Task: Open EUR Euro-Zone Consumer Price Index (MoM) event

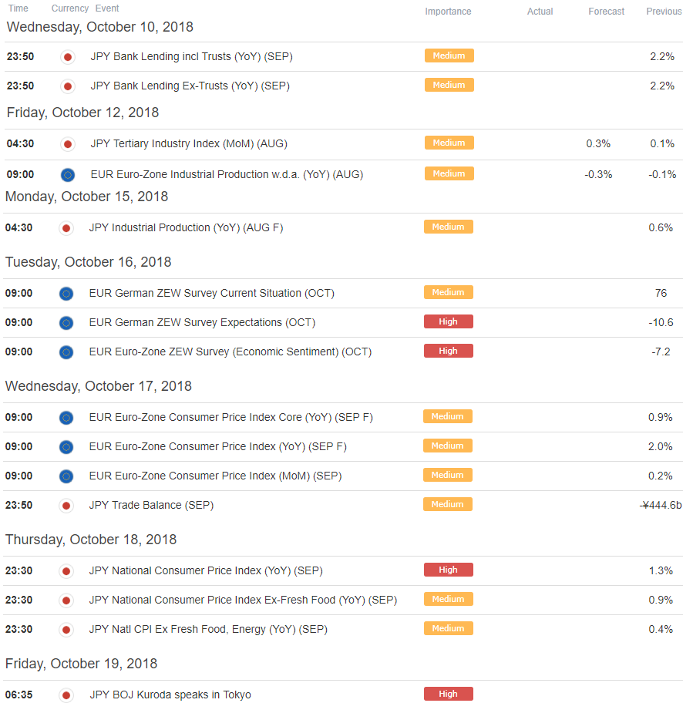Action: [215, 476]
